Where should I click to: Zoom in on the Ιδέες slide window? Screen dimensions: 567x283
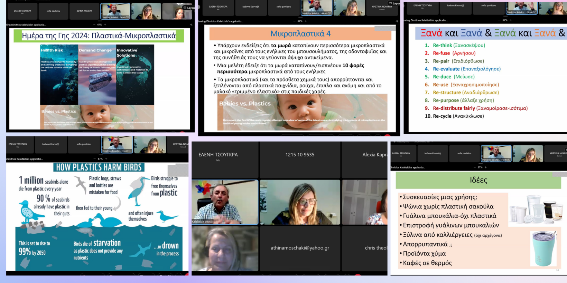486,167
